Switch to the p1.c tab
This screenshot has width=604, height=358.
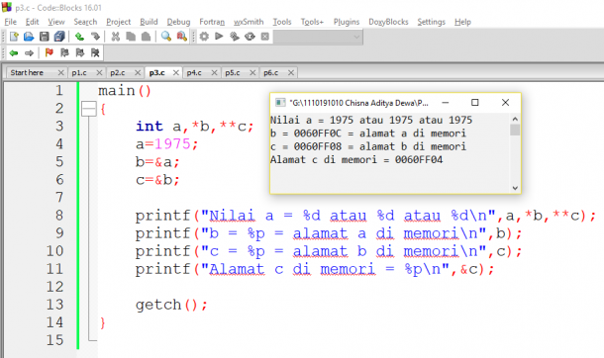click(x=79, y=72)
